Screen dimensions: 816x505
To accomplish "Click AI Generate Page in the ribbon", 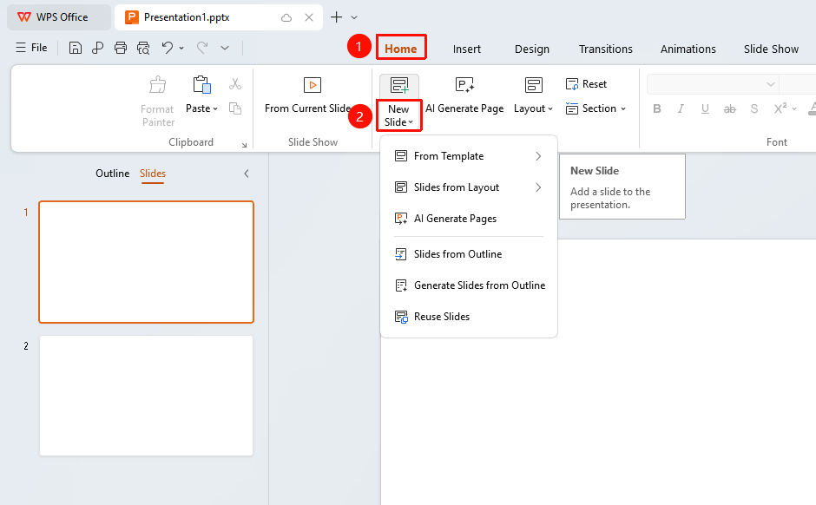I will coord(464,95).
